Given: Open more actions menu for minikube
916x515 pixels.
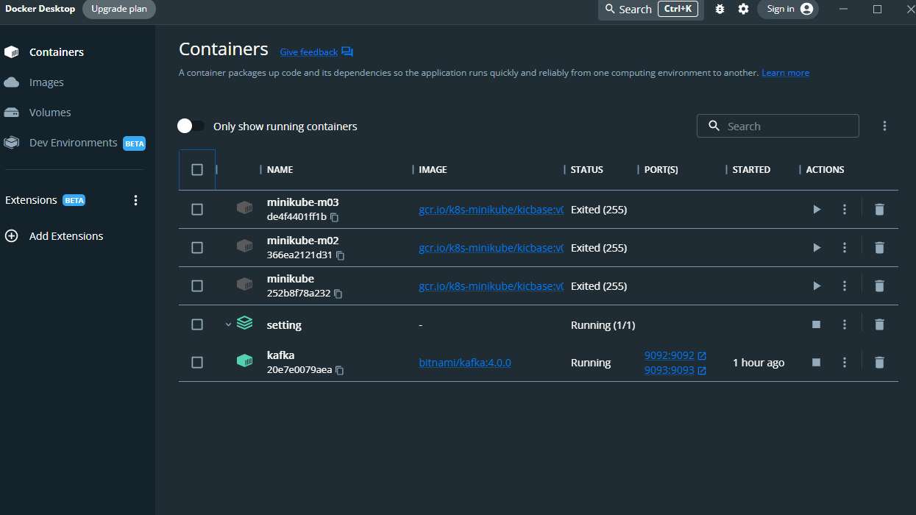Looking at the screenshot, I should pos(845,286).
